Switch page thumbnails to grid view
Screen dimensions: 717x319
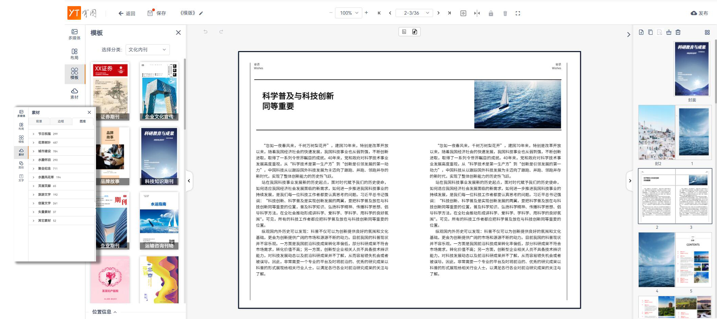(707, 32)
